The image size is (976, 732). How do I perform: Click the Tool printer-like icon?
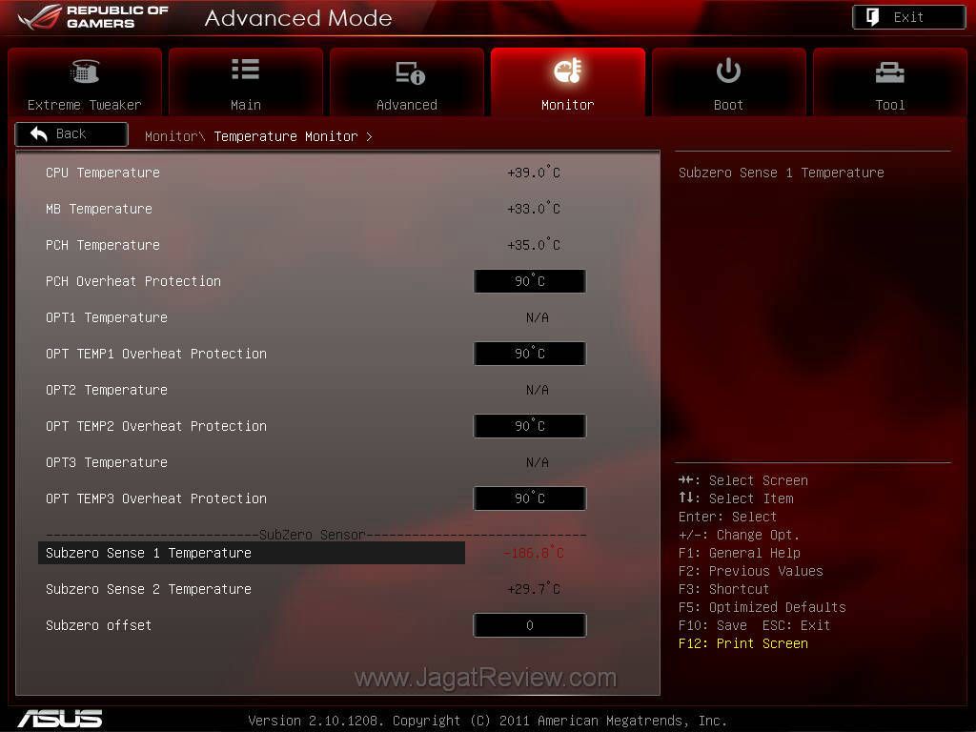click(889, 72)
